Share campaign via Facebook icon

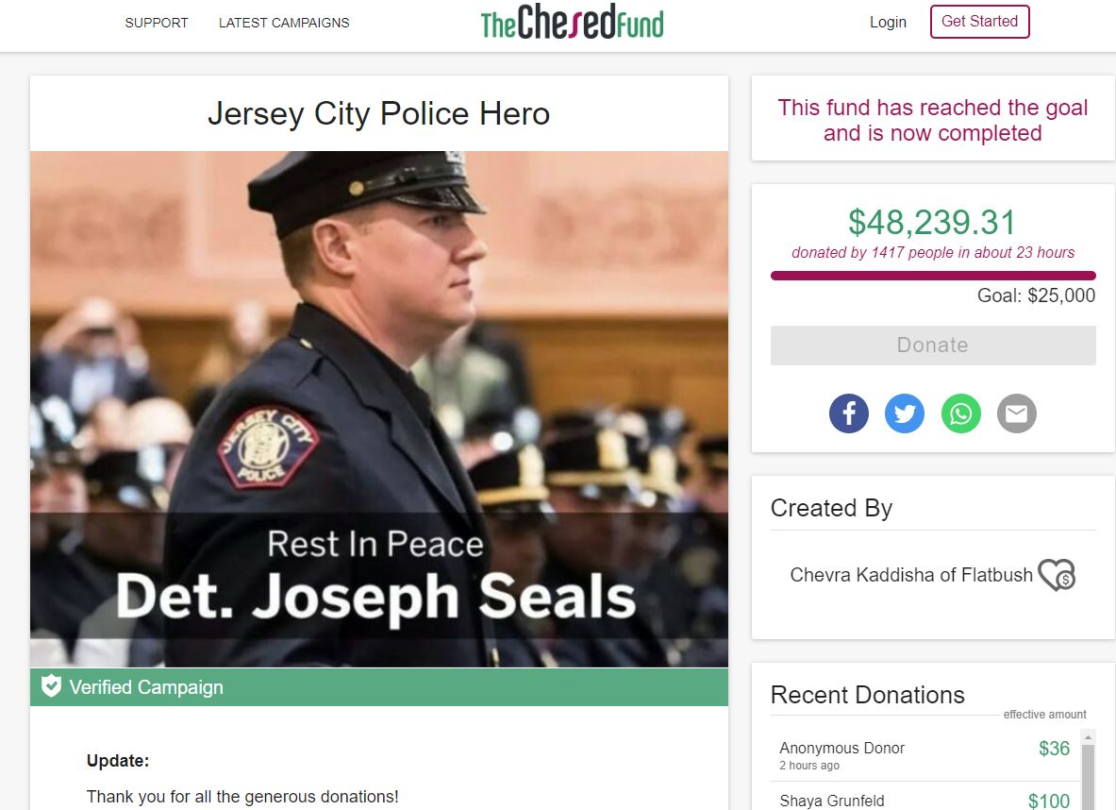[x=848, y=413]
